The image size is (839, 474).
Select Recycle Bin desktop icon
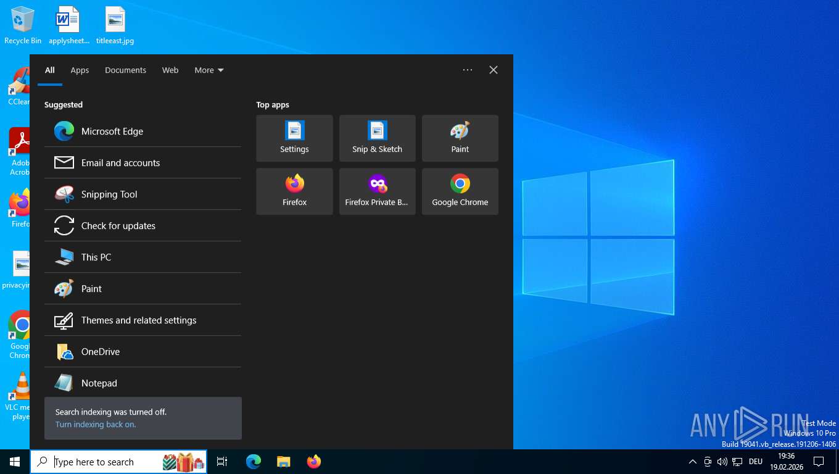point(23,26)
